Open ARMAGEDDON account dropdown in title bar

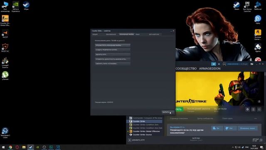click(x=237, y=64)
